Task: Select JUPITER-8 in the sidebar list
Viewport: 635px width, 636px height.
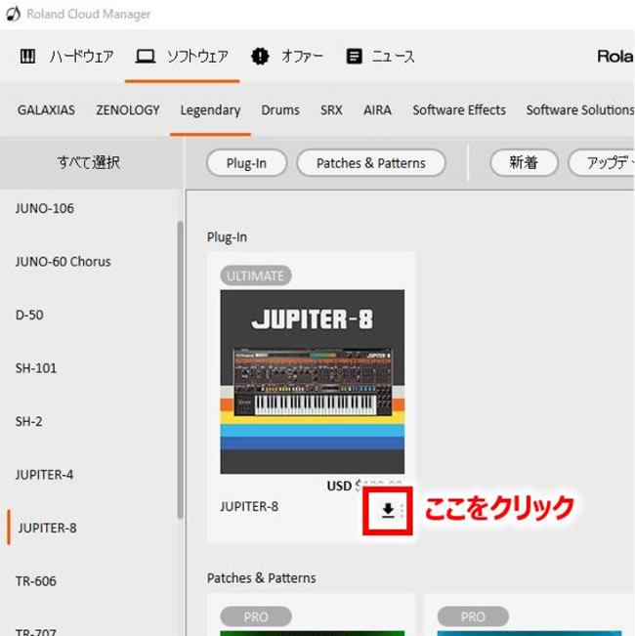Action: coord(47,528)
